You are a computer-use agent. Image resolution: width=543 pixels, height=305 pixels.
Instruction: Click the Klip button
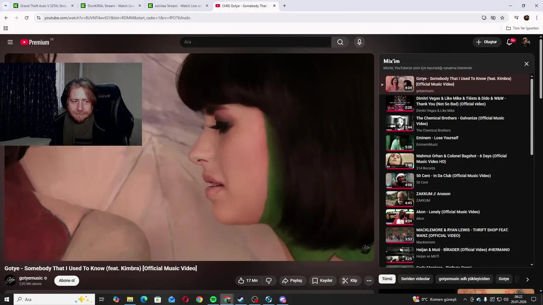point(350,280)
